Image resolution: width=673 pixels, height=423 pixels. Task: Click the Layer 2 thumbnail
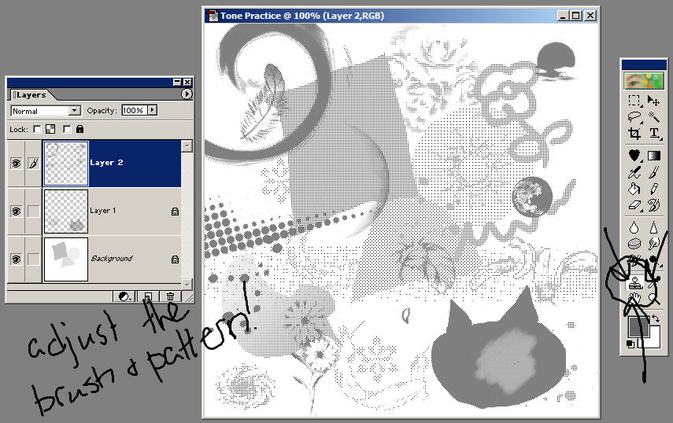[66, 164]
